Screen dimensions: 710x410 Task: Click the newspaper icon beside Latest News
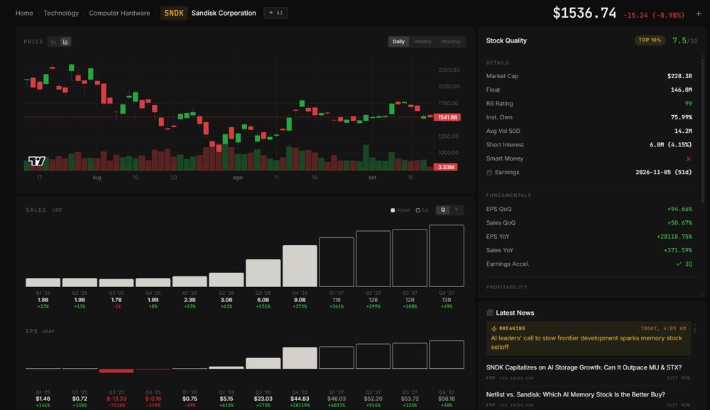(489, 313)
